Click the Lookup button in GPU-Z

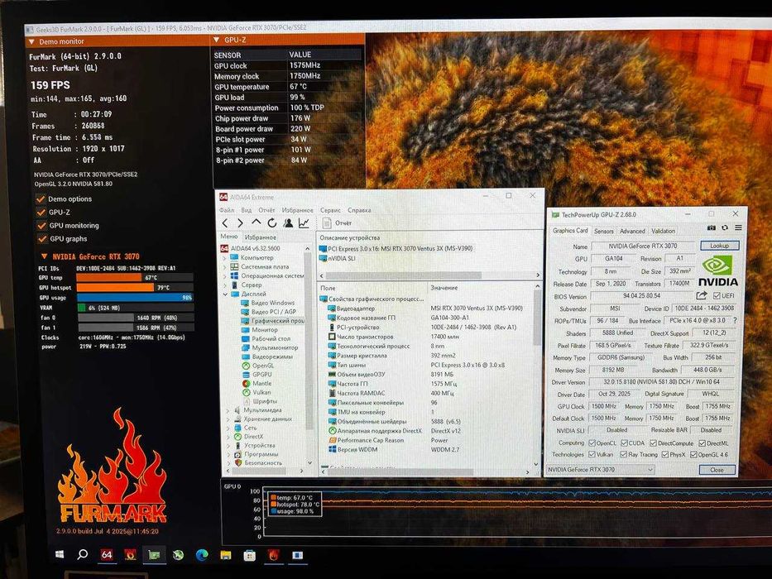pos(719,245)
